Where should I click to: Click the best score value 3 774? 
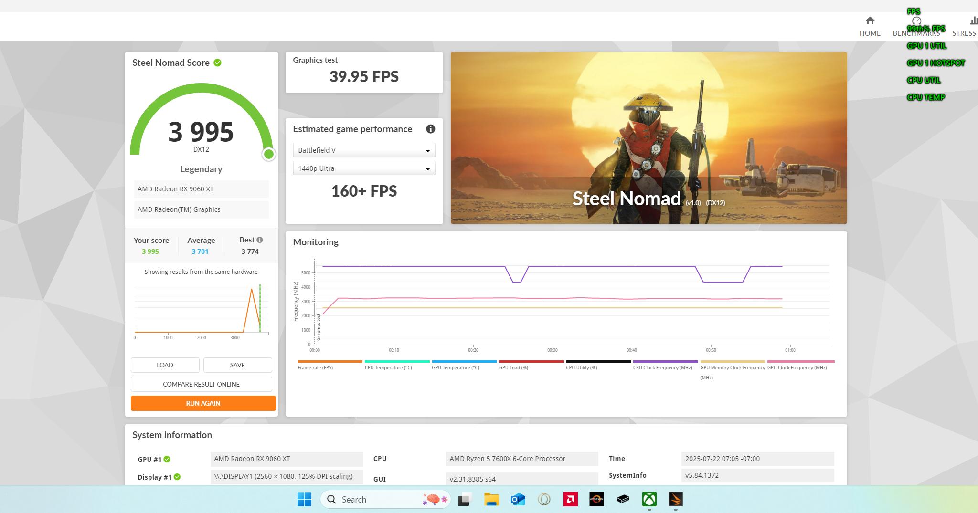250,251
